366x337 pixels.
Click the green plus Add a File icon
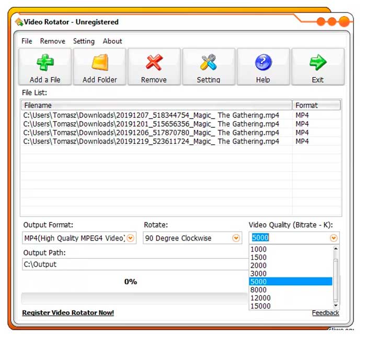click(x=44, y=63)
